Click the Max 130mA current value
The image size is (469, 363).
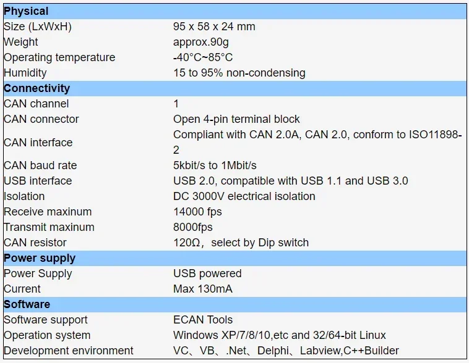click(x=202, y=289)
